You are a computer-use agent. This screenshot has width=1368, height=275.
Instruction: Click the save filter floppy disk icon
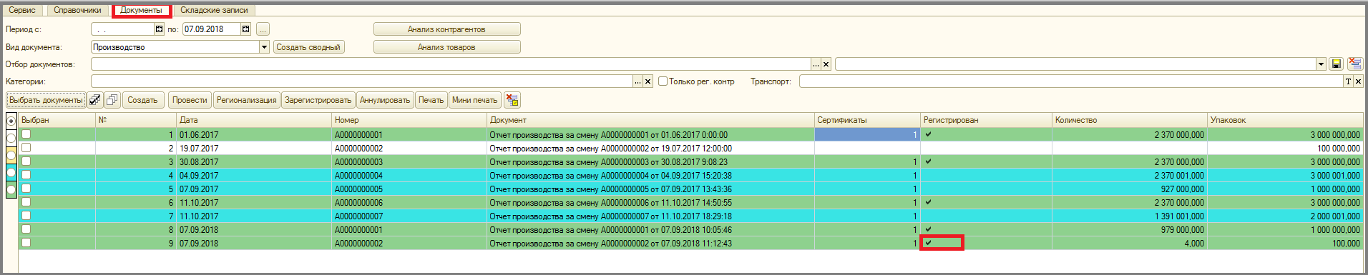[x=1336, y=64]
